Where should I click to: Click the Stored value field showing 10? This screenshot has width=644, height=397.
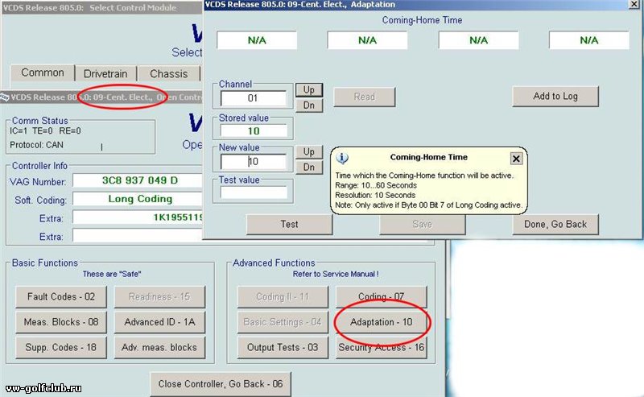pos(253,130)
